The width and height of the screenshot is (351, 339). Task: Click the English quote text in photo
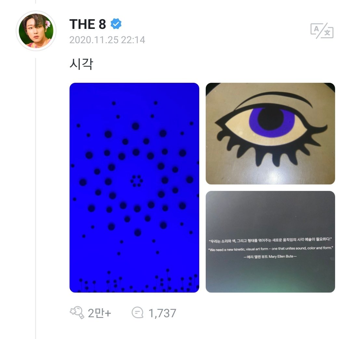270,249
